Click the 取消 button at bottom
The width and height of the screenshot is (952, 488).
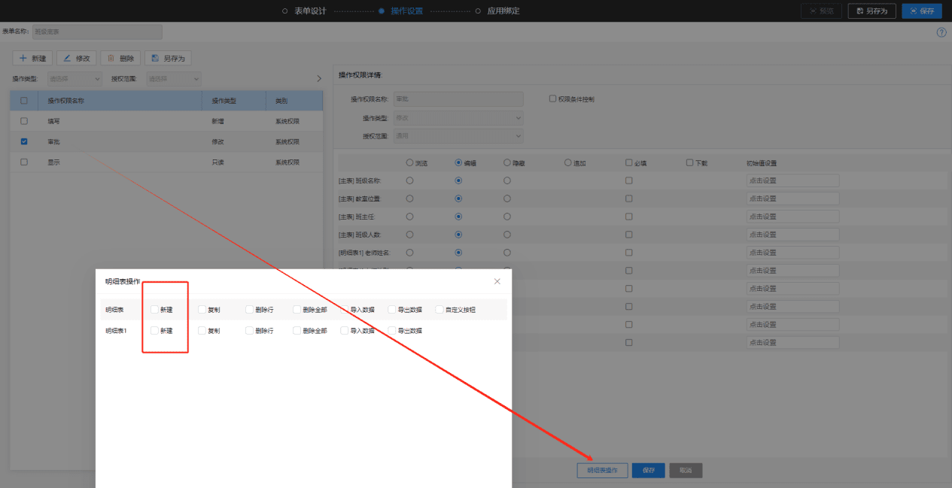click(x=686, y=470)
